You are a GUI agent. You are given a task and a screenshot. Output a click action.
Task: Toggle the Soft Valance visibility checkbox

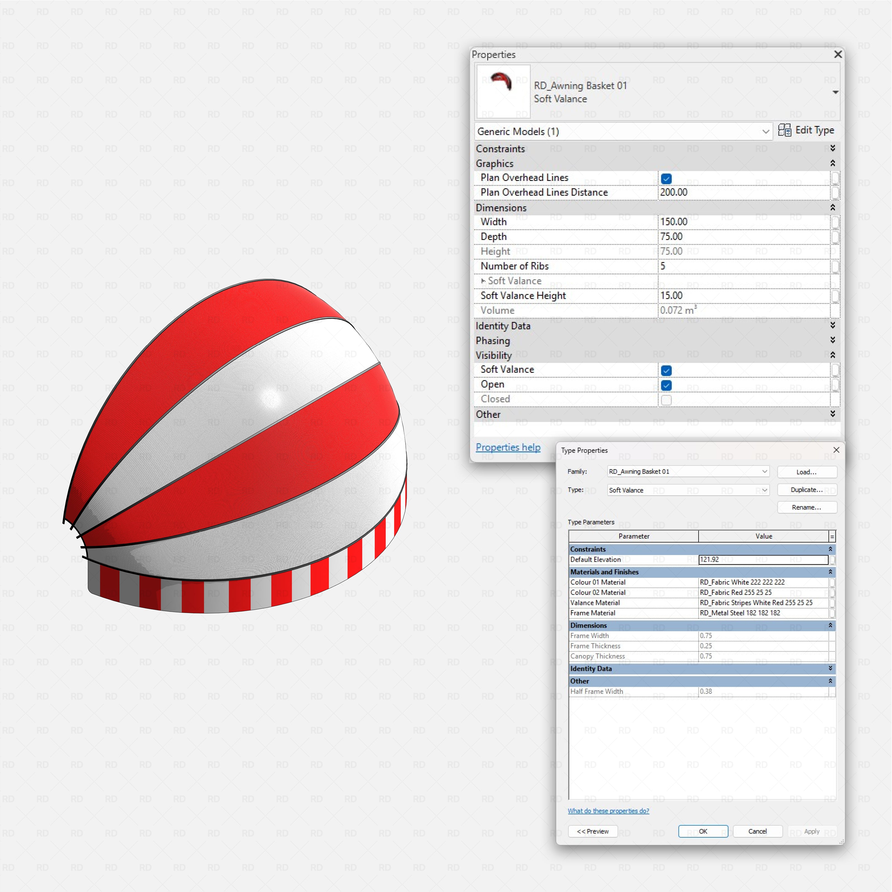[x=666, y=370]
